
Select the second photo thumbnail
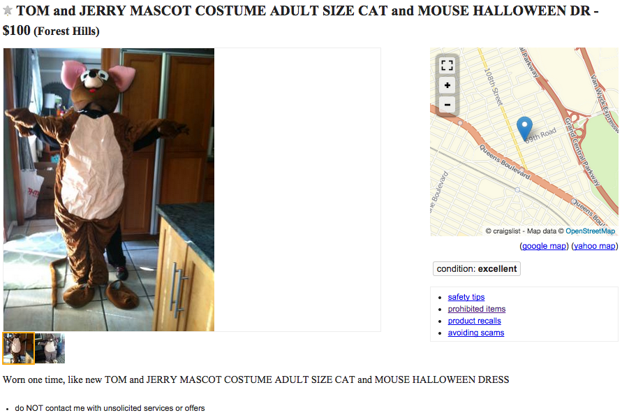click(x=50, y=348)
